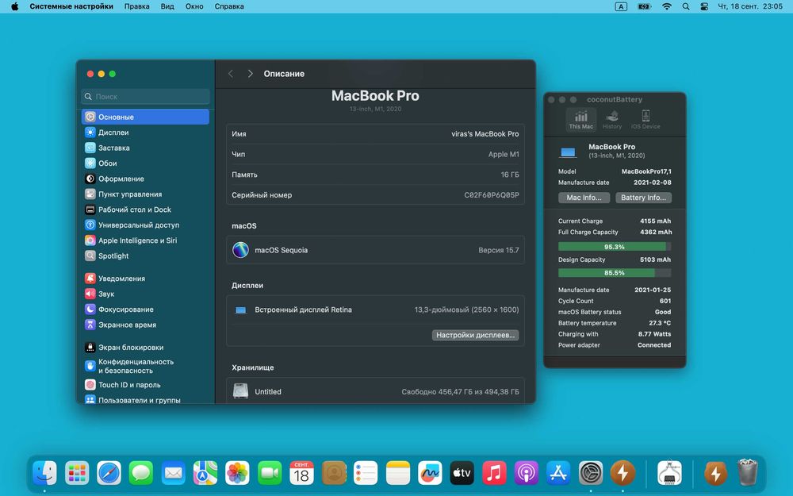Open Photos from the Dock
793x496 pixels.
click(237, 474)
